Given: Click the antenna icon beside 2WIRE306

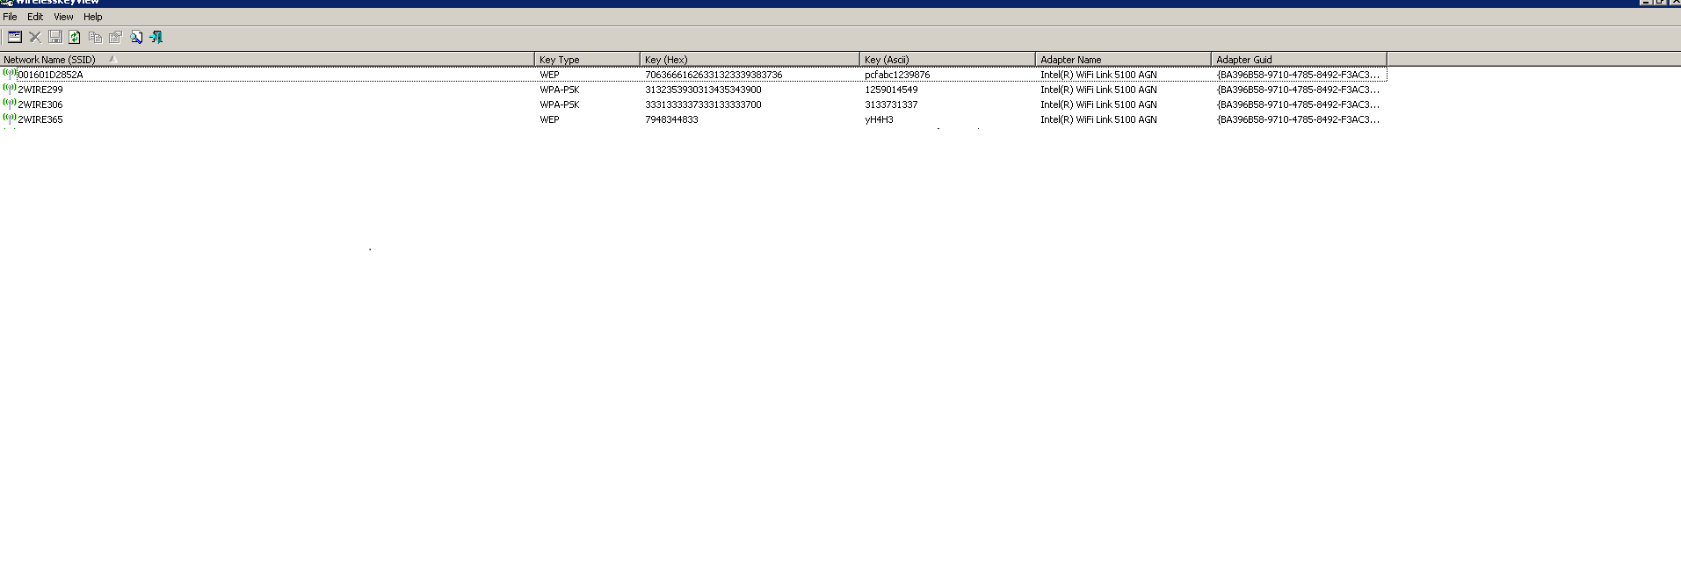Looking at the screenshot, I should pos(10,104).
